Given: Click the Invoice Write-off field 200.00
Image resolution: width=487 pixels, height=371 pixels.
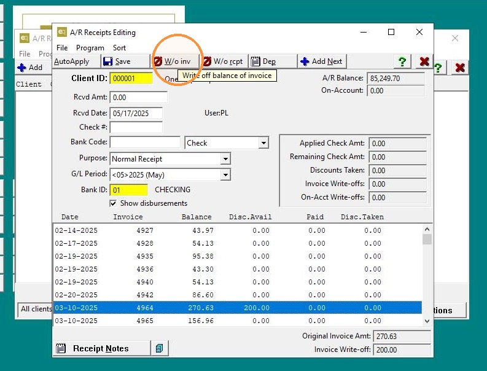Looking at the screenshot, I should pos(402,350).
